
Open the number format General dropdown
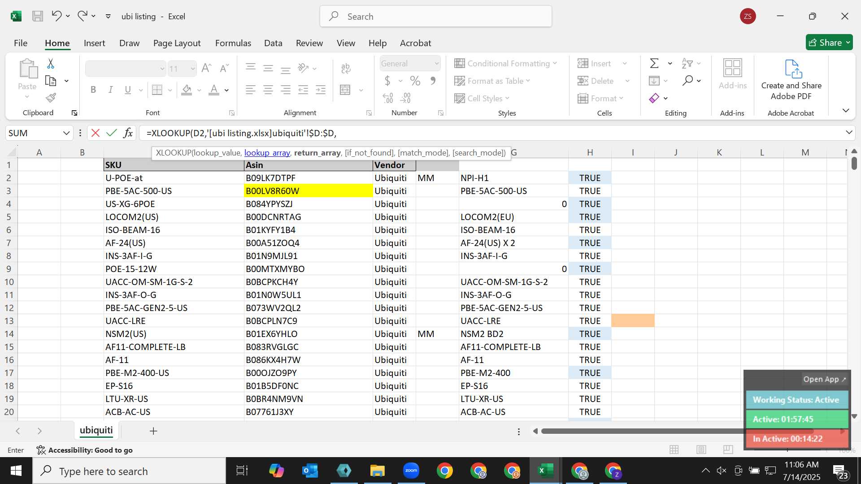(436, 64)
